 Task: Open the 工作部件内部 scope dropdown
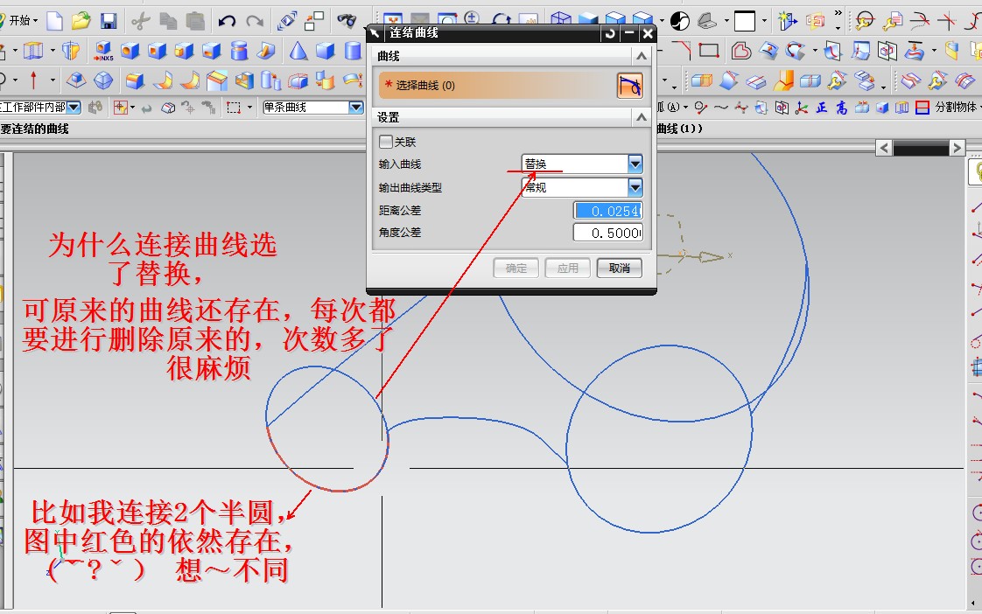[74, 108]
